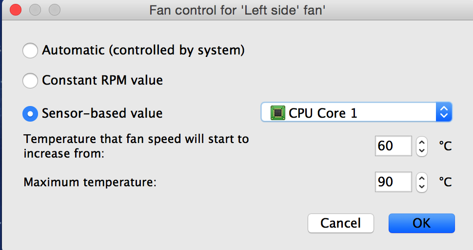
Task: Click the start temperature field showing 60
Action: point(394,146)
